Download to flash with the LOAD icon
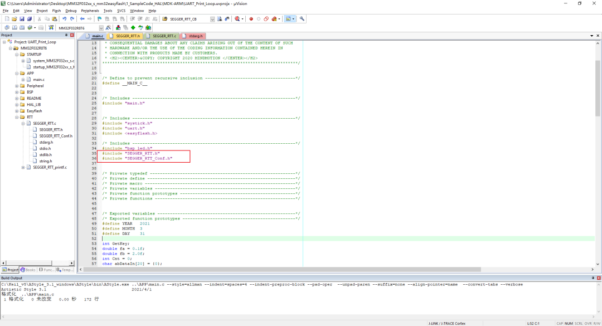Screen dimensions: 602x326 51,28
